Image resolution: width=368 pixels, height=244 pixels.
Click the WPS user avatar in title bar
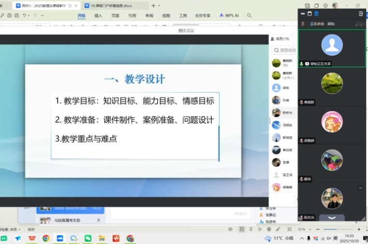click(x=335, y=5)
